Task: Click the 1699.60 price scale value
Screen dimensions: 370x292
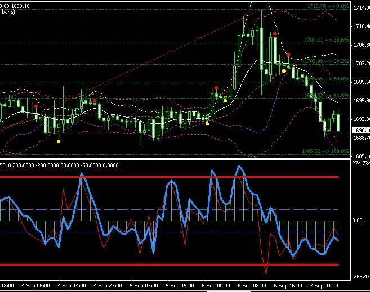Action: coord(362,82)
